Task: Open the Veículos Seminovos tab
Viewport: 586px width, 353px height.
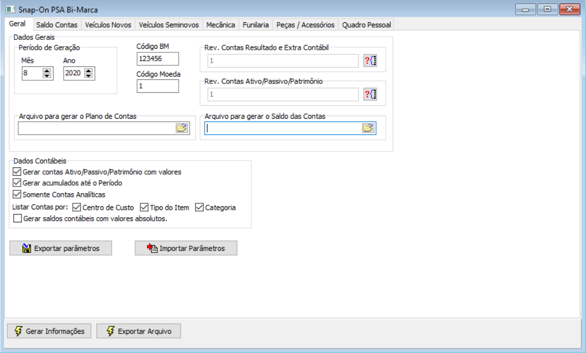Action: pos(169,25)
